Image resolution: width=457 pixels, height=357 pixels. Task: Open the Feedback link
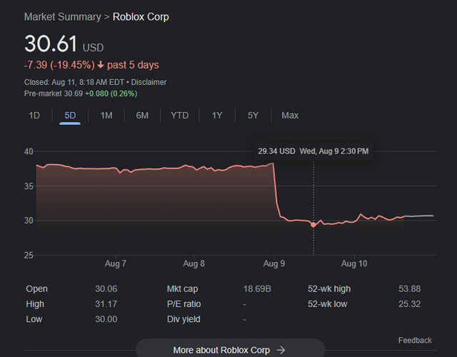pos(415,341)
